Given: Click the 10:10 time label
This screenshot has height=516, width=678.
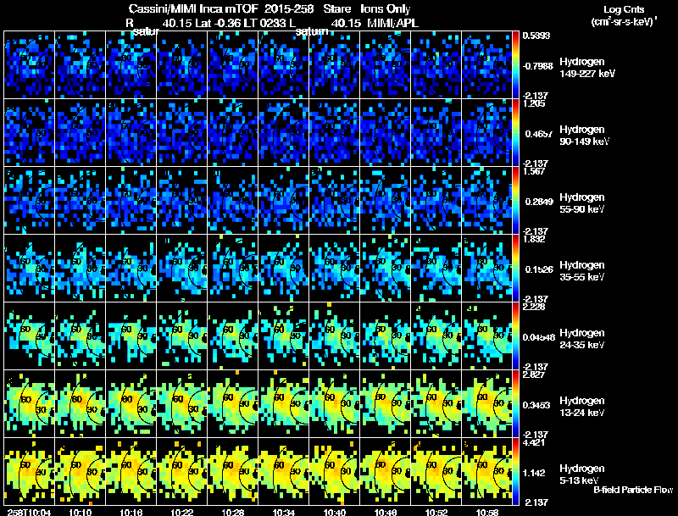Looking at the screenshot, I should pos(80,512).
